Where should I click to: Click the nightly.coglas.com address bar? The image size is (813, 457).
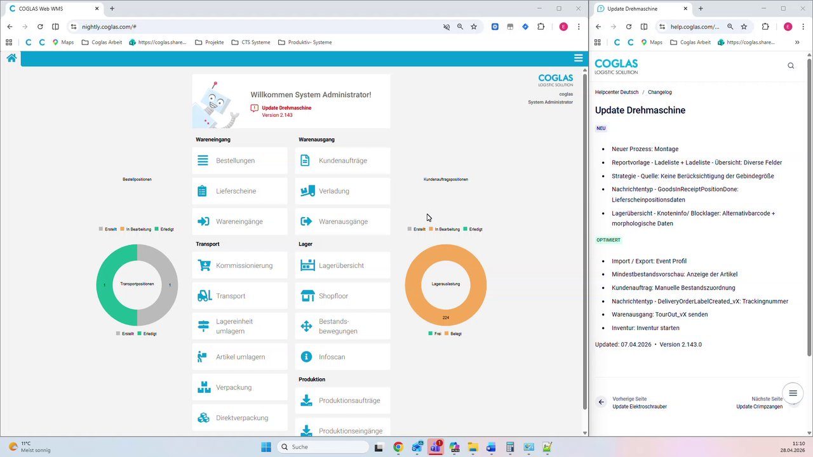pyautogui.click(x=254, y=27)
